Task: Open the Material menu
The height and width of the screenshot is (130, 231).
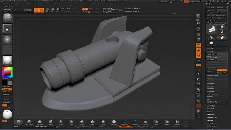Action: click(55, 4)
